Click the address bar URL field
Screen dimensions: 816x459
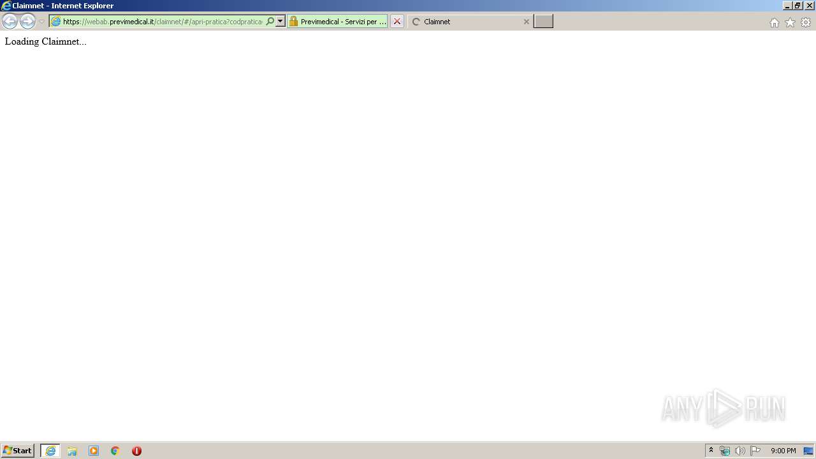click(163, 21)
